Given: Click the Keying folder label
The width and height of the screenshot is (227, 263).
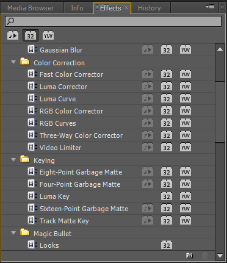Looking at the screenshot, I should coord(44,160).
